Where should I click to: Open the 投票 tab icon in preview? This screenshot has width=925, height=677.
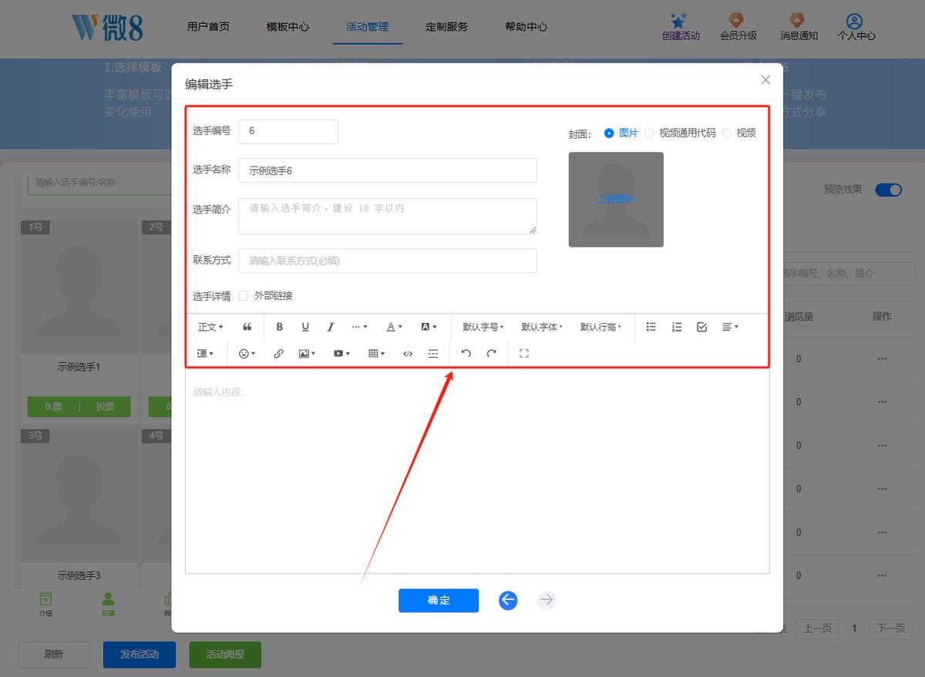(x=108, y=598)
